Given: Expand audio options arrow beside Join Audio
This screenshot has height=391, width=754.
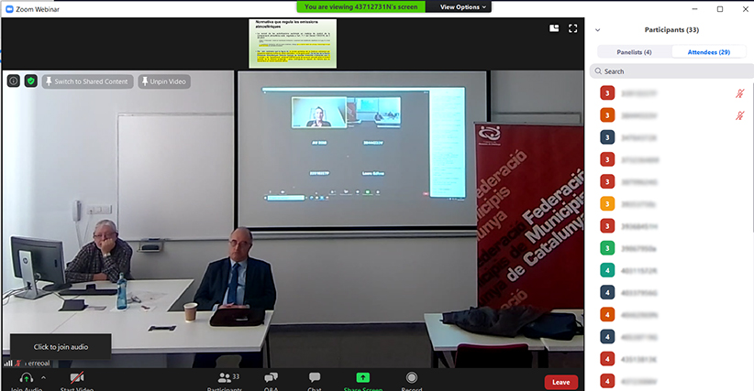Looking at the screenshot, I should (x=43, y=377).
